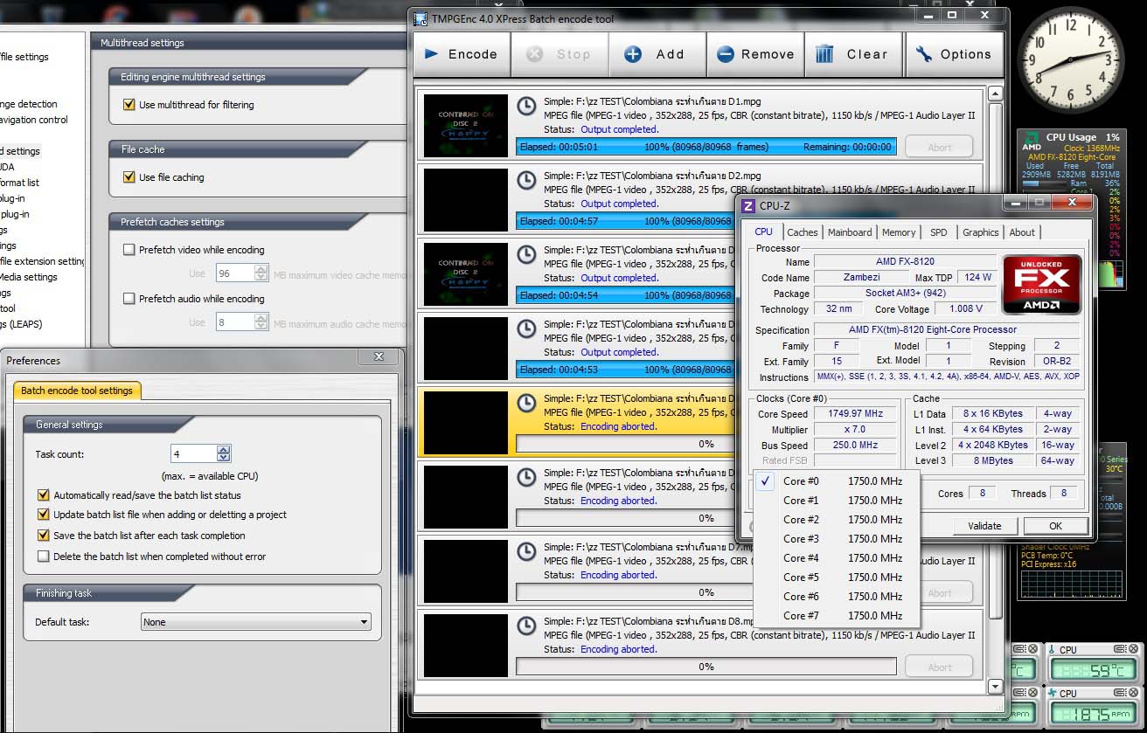This screenshot has width=1147, height=733.
Task: Switch to the Caches tab in CPU-Z
Action: 802,232
